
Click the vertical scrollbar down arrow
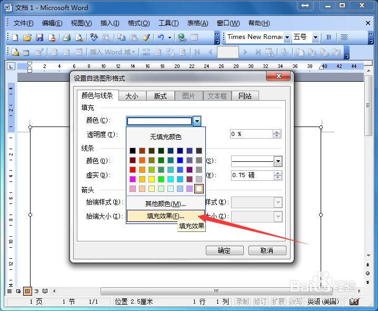click(x=368, y=255)
